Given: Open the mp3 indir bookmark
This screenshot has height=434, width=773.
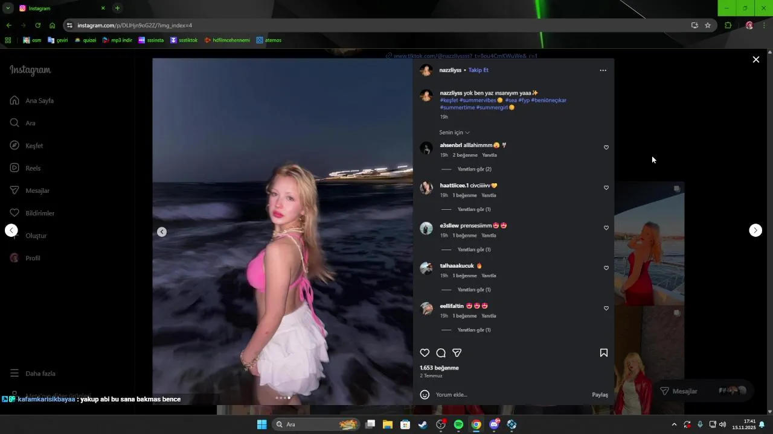Looking at the screenshot, I should tap(117, 40).
